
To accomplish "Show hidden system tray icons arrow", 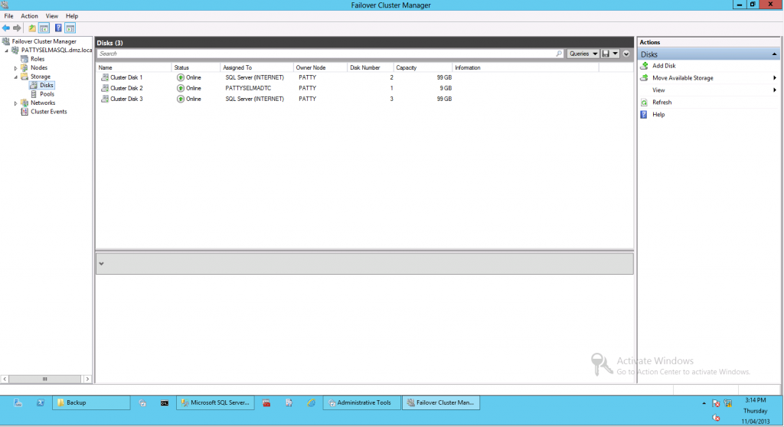I will click(704, 403).
